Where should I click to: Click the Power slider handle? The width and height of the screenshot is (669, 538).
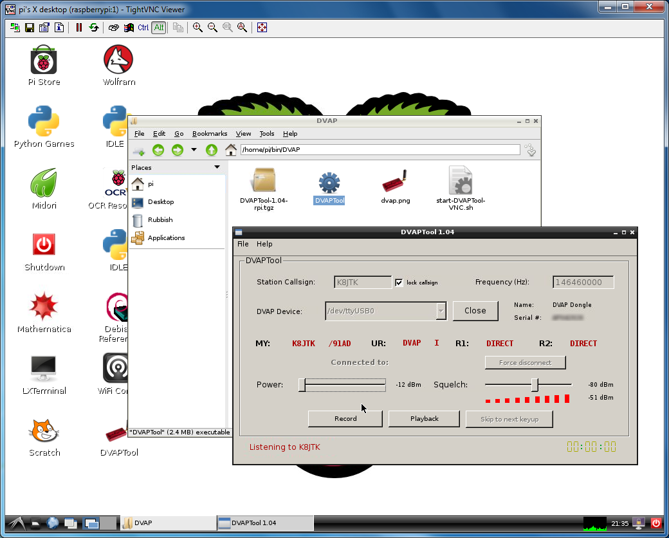(x=302, y=385)
